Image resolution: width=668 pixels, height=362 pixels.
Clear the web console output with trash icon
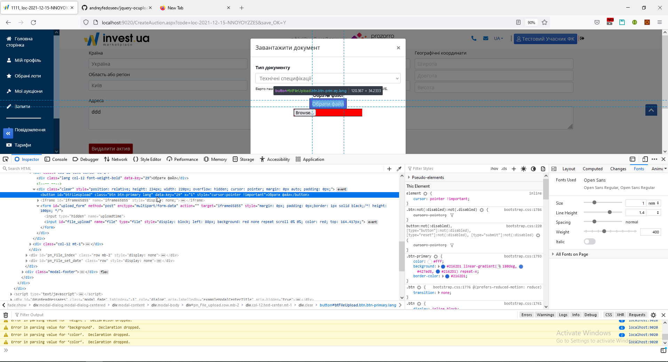click(x=6, y=315)
